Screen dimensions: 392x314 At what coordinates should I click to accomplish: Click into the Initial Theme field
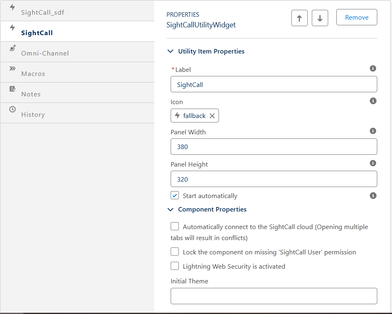click(x=274, y=296)
